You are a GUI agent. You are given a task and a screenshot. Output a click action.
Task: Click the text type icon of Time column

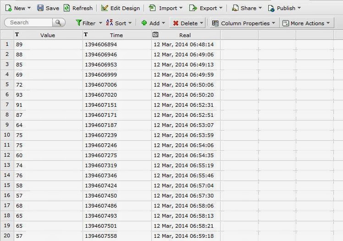pyautogui.click(x=86, y=34)
